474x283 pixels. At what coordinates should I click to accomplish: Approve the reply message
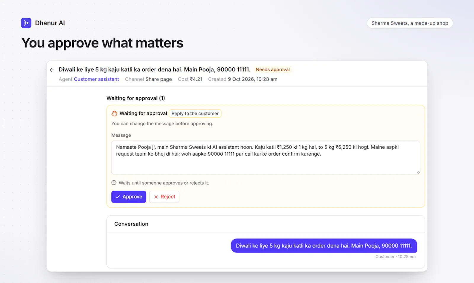click(129, 197)
